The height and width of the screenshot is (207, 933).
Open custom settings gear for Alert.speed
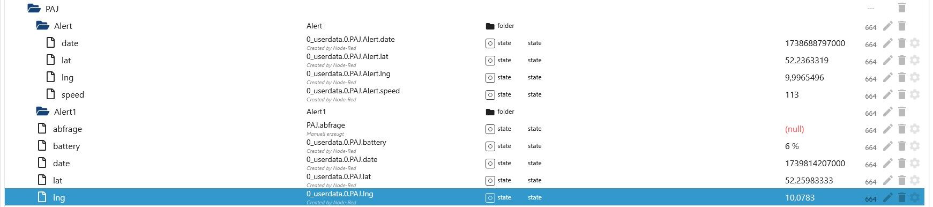click(x=915, y=94)
